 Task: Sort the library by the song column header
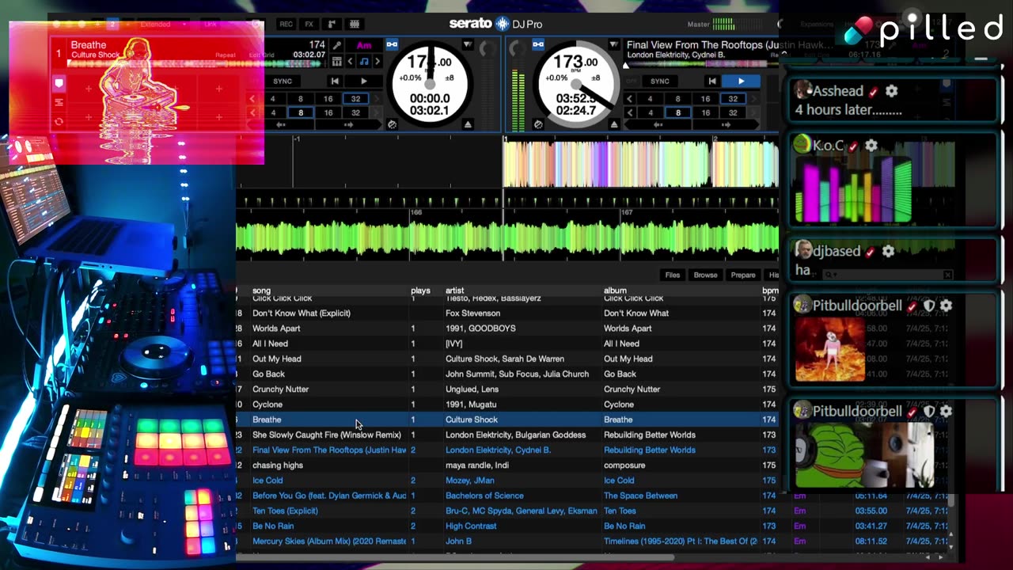pos(261,291)
